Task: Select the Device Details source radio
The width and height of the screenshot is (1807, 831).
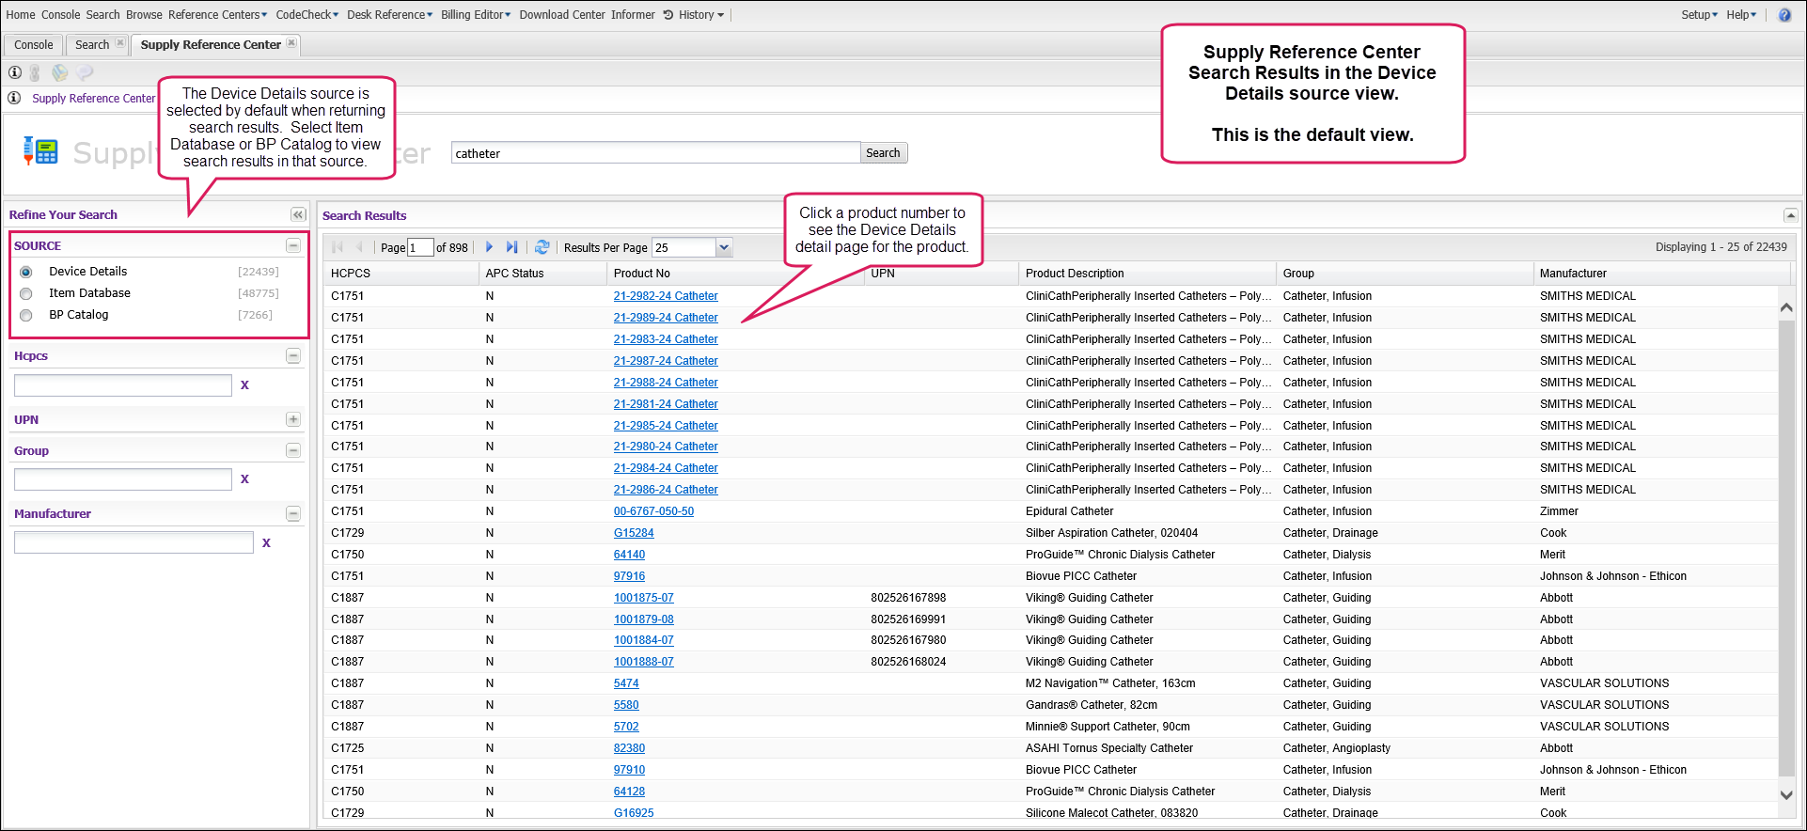Action: [26, 273]
